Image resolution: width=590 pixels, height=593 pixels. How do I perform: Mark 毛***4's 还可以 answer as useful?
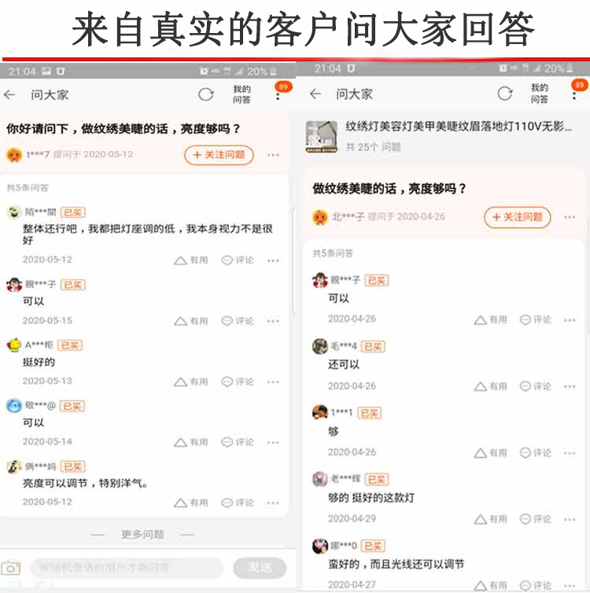click(x=490, y=386)
